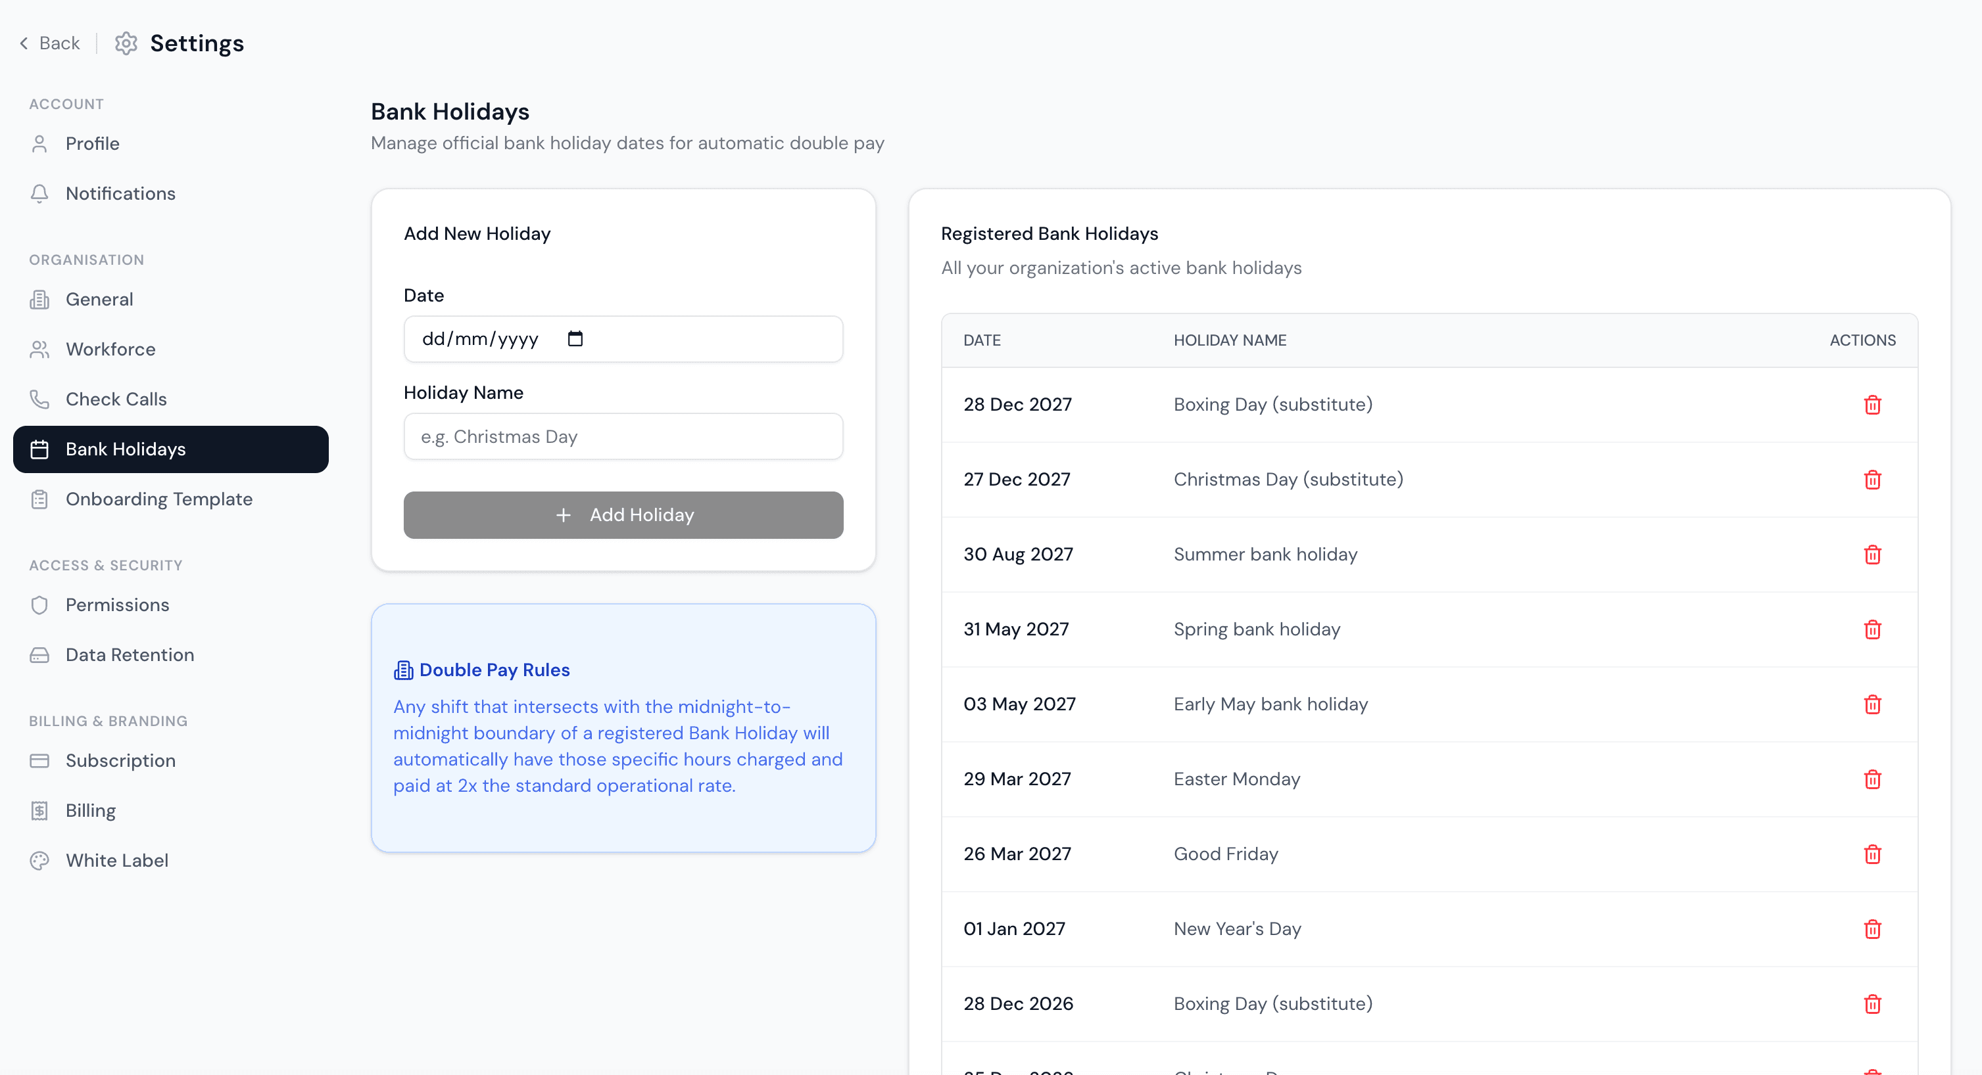The width and height of the screenshot is (1982, 1075).
Task: Click the 'New Year's Day' name cell
Action: (1237, 929)
